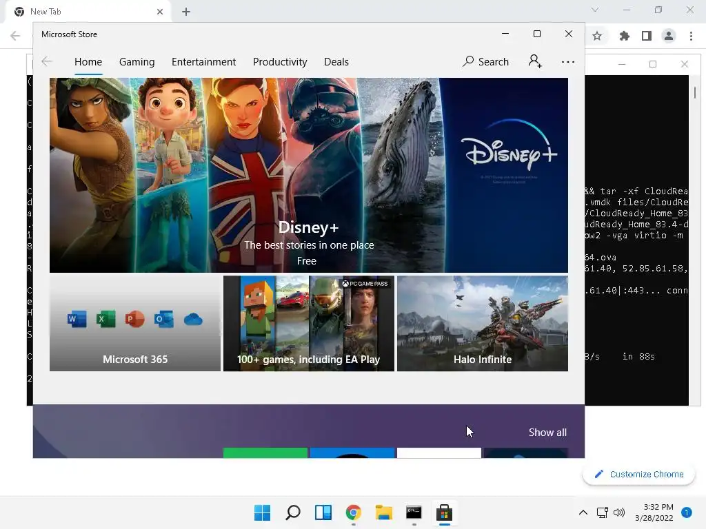The width and height of the screenshot is (706, 529).
Task: Click the PC Game Pass badge
Action: click(x=365, y=283)
